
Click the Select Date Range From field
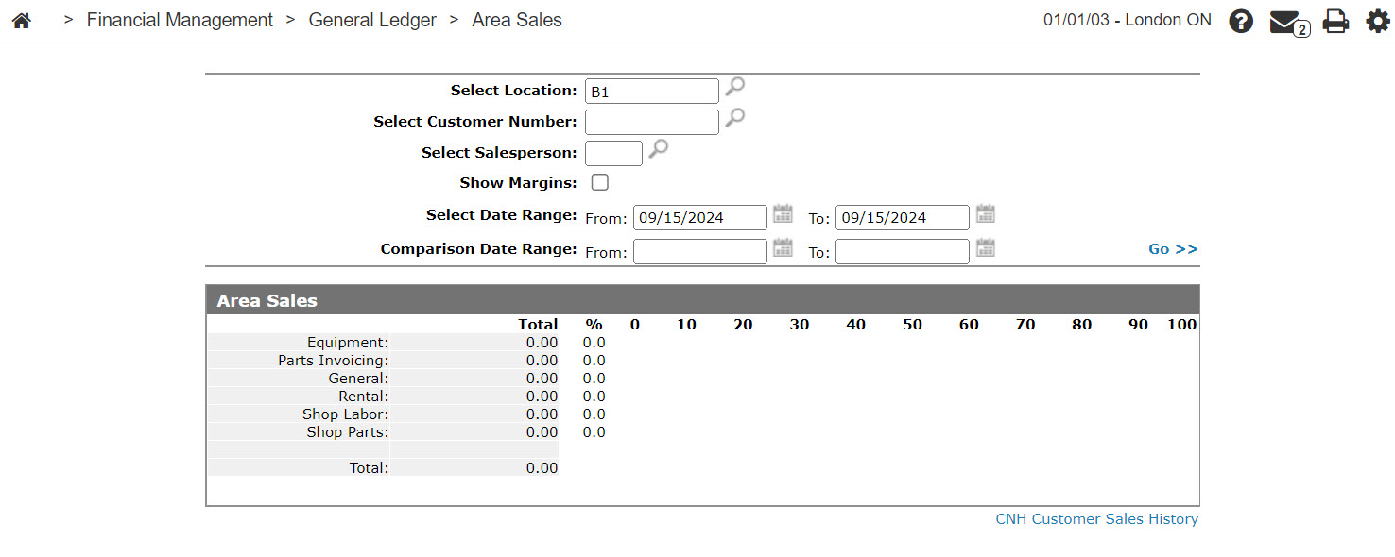pos(700,218)
